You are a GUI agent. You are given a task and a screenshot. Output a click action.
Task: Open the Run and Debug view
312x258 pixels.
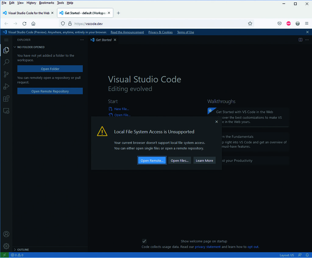[x=6, y=87]
